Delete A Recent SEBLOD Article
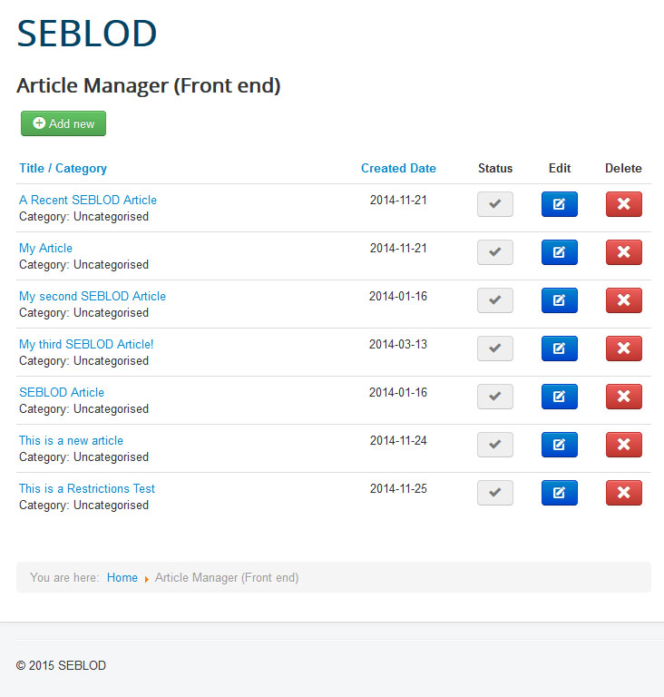 (623, 204)
